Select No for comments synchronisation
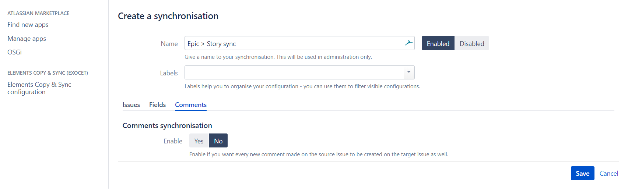 pos(218,141)
